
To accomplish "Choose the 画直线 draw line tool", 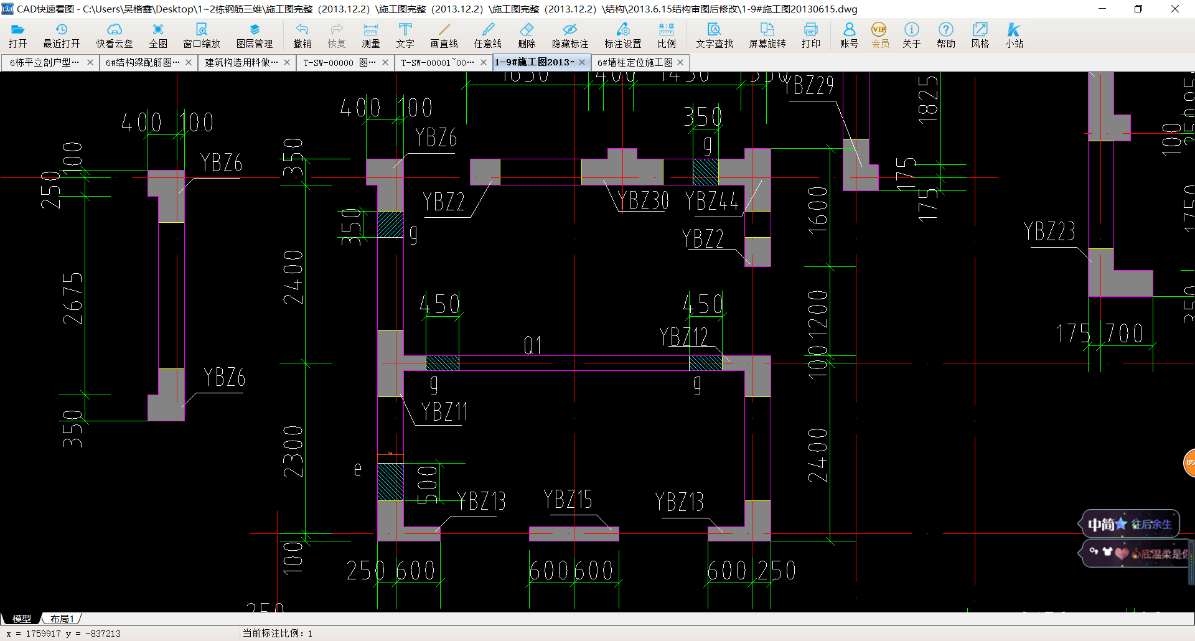I will coord(444,35).
